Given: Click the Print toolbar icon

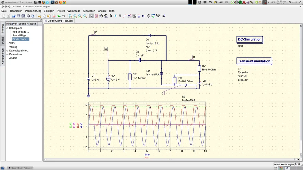Looking at the screenshot, I should [x=33, y=16].
